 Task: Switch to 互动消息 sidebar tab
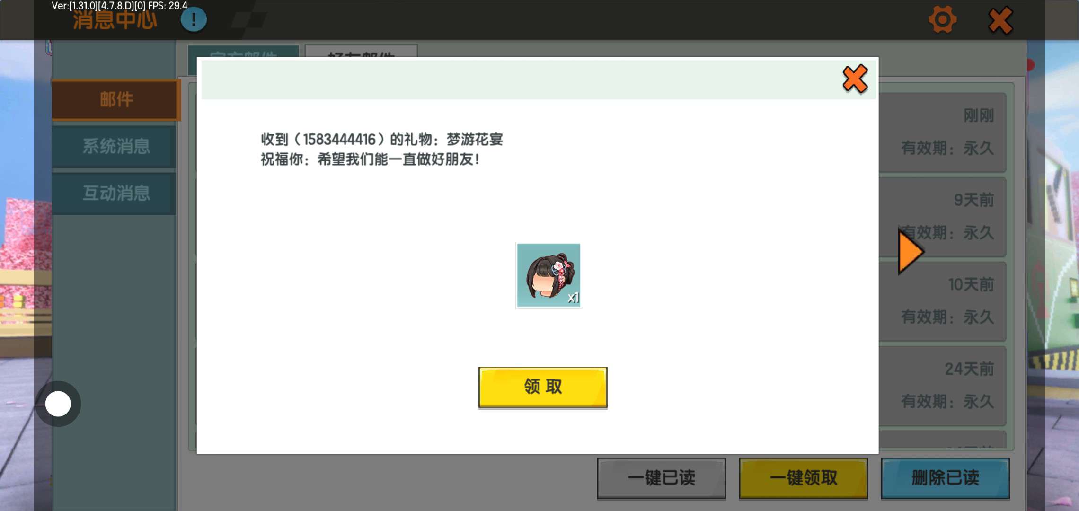tap(115, 193)
